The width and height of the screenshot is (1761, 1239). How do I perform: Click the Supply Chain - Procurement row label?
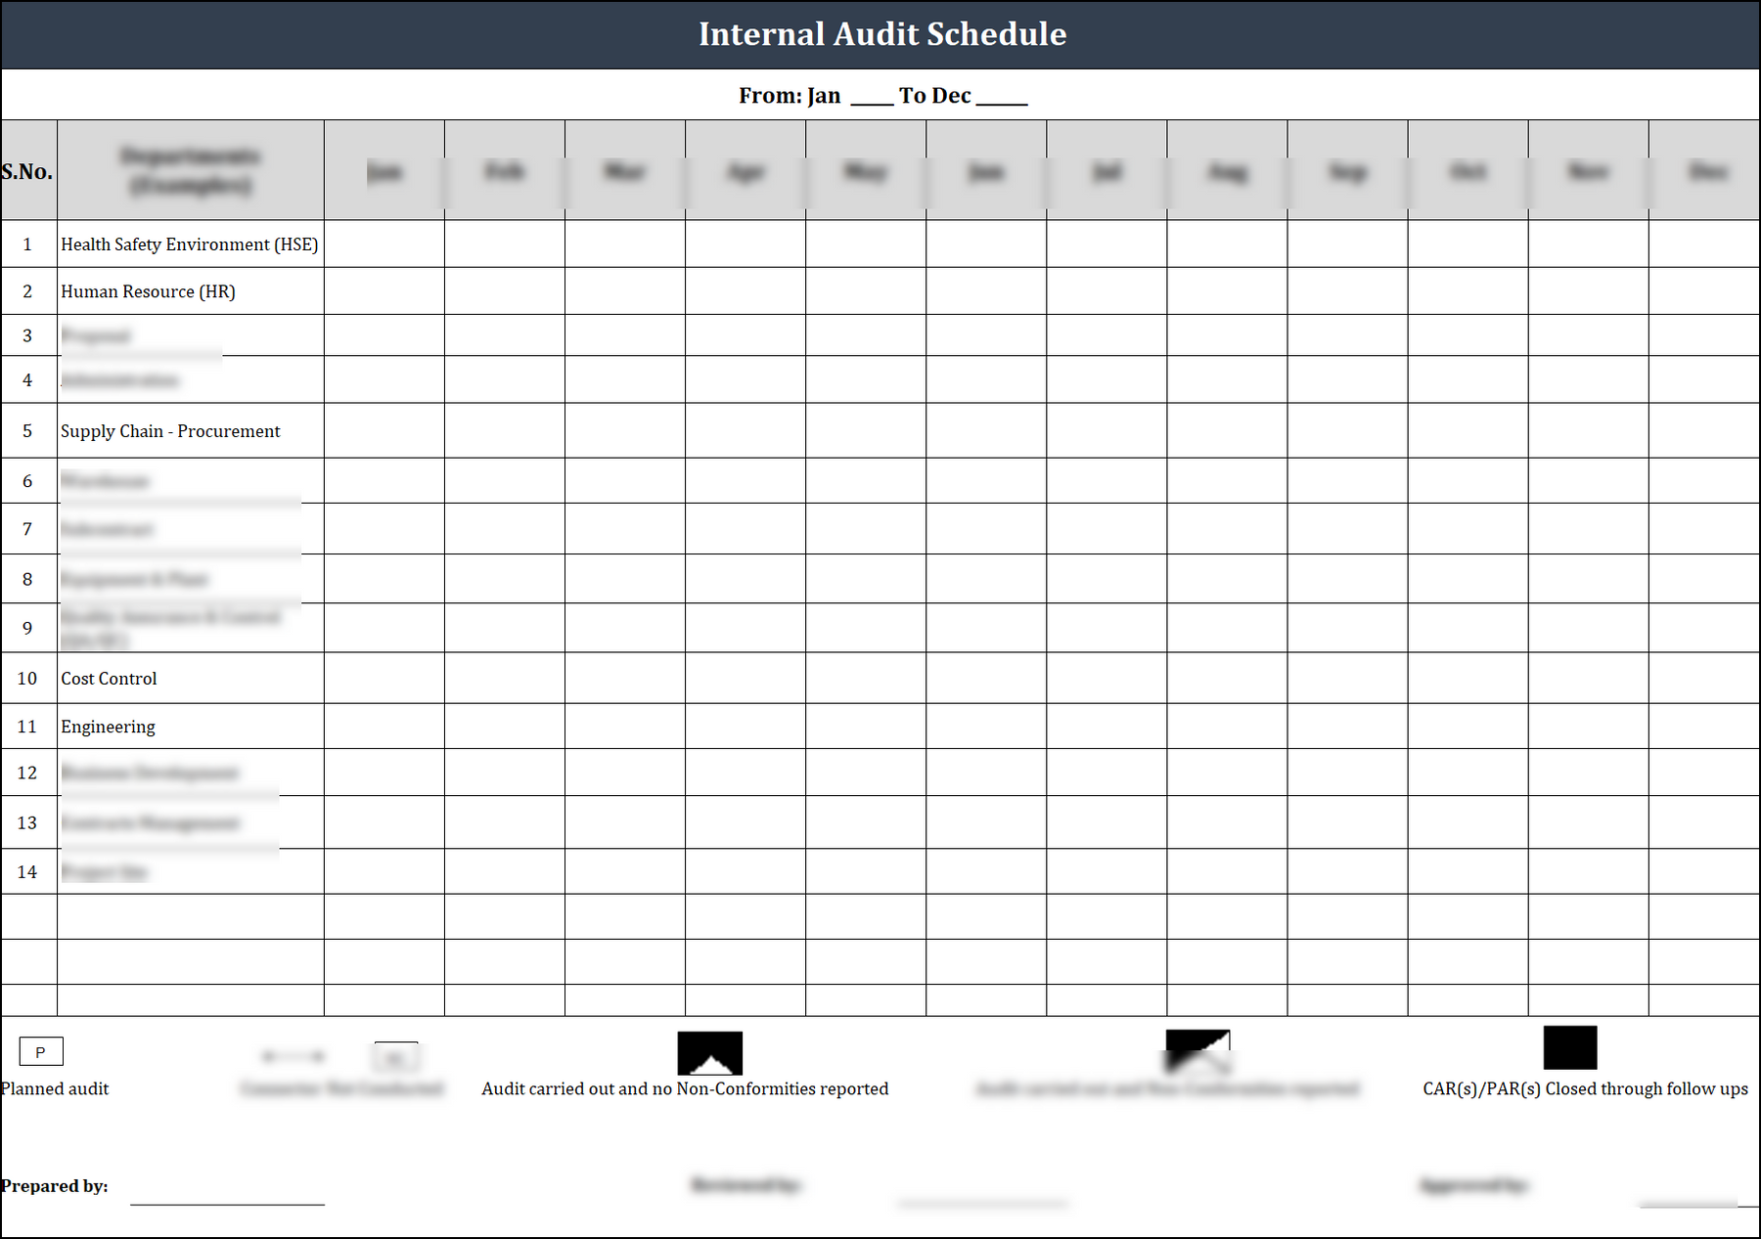click(170, 430)
